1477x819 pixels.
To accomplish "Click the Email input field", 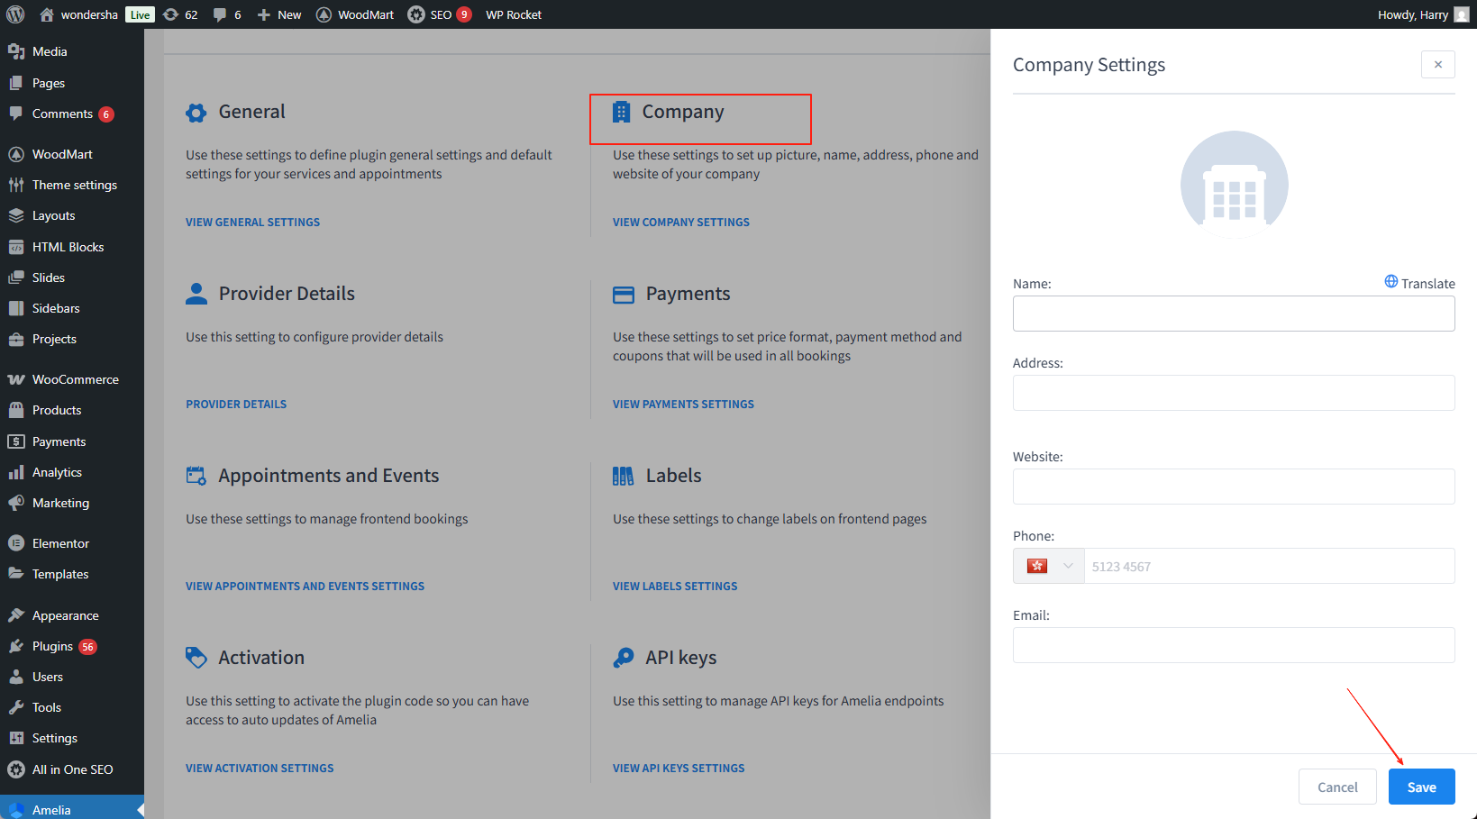I will point(1233,645).
